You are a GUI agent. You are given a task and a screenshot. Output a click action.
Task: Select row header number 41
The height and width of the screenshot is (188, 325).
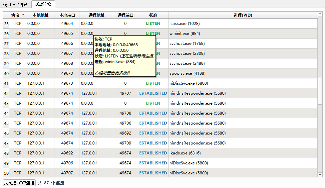pos(6,83)
